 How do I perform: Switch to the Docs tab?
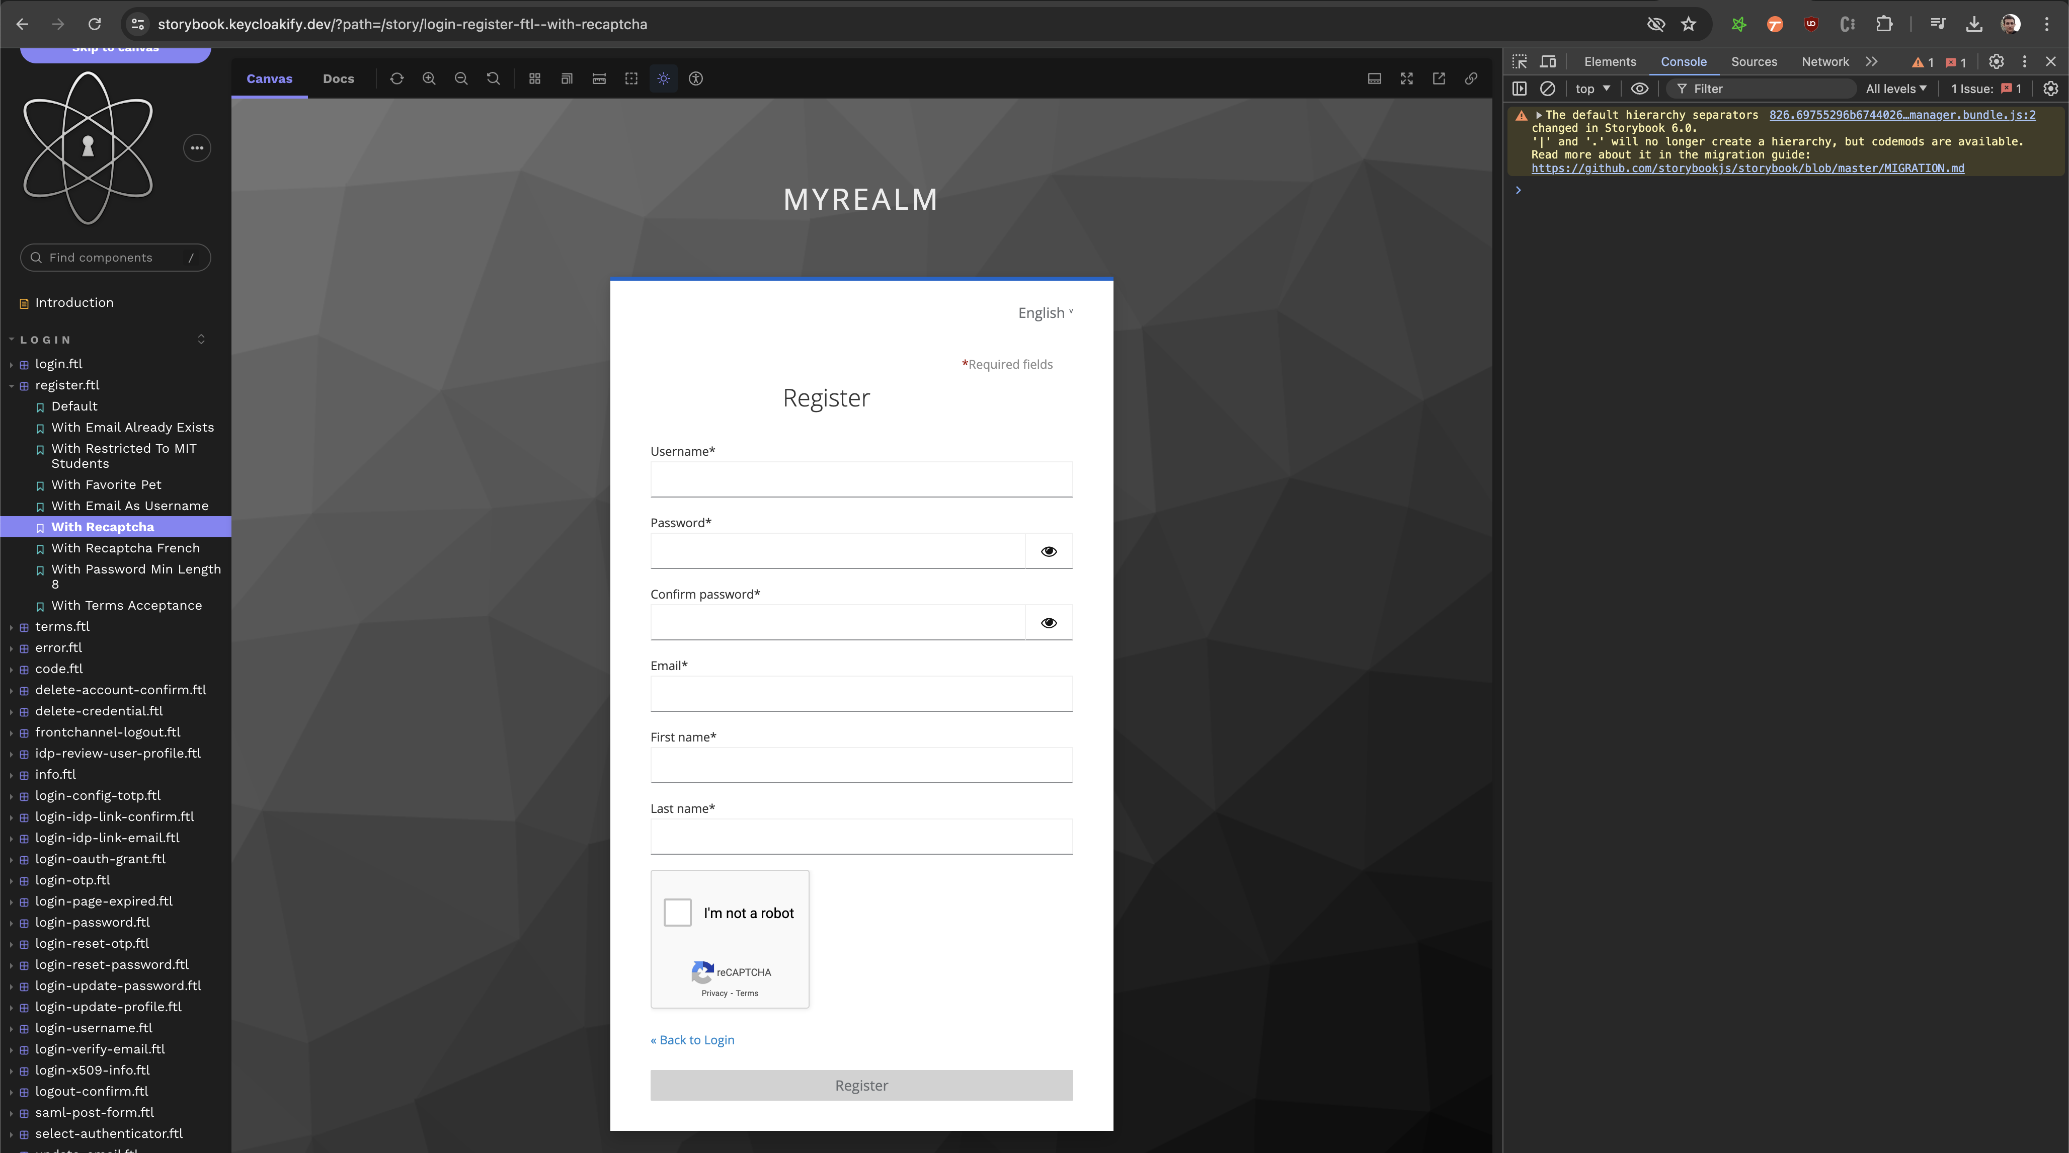(338, 78)
